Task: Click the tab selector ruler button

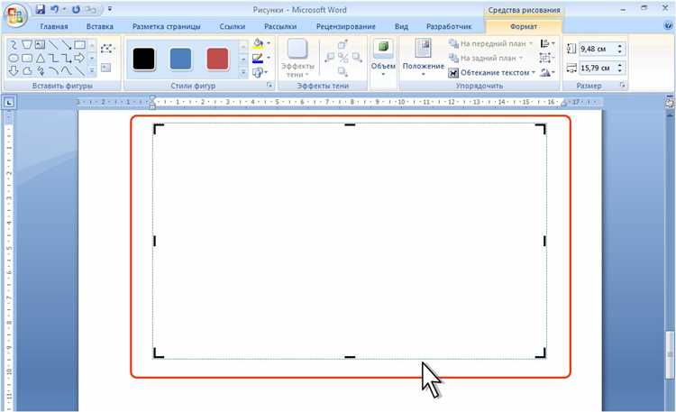Action: click(x=9, y=102)
